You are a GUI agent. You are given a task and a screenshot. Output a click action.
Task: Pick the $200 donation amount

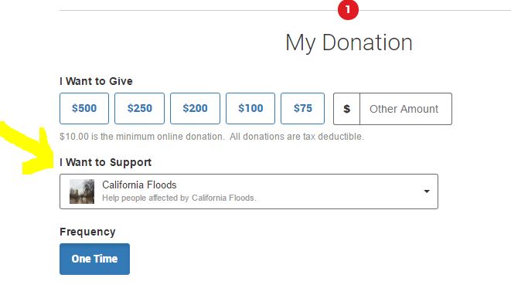click(x=195, y=108)
